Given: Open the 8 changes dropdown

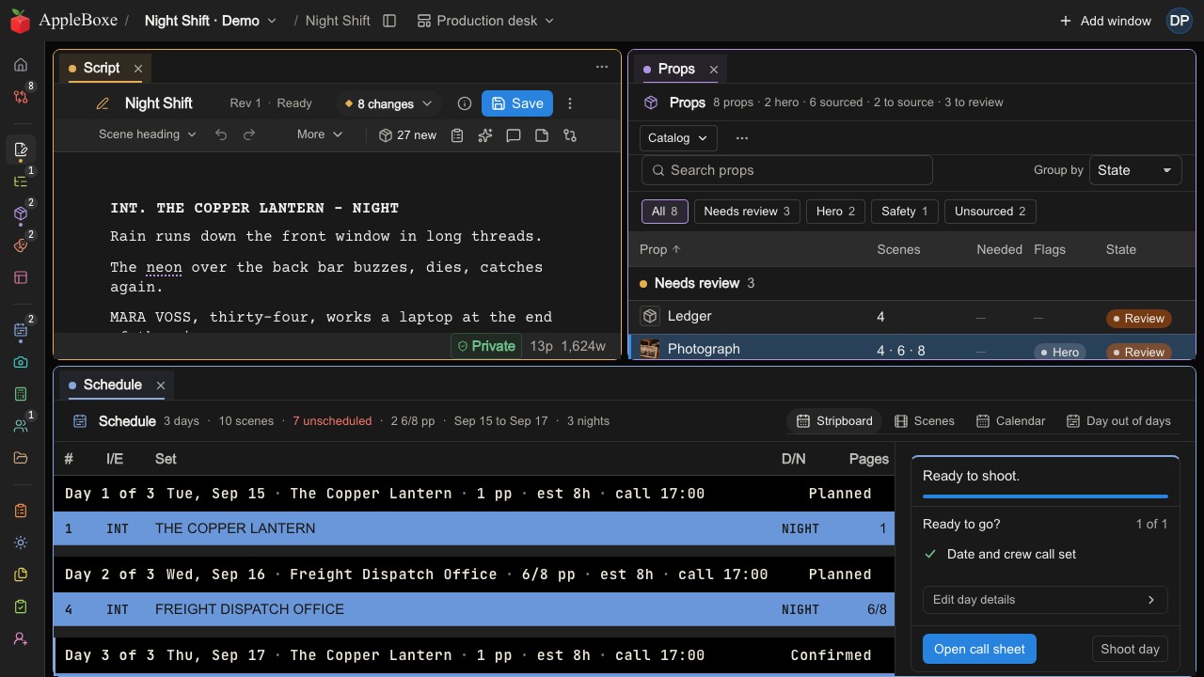Looking at the screenshot, I should point(388,103).
